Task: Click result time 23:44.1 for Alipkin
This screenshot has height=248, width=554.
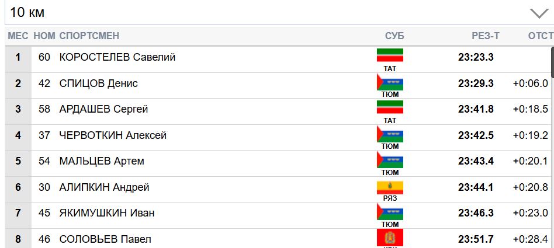Action: 476,187
